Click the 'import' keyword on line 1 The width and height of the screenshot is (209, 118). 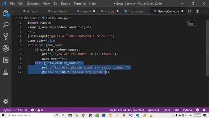coord(33,23)
